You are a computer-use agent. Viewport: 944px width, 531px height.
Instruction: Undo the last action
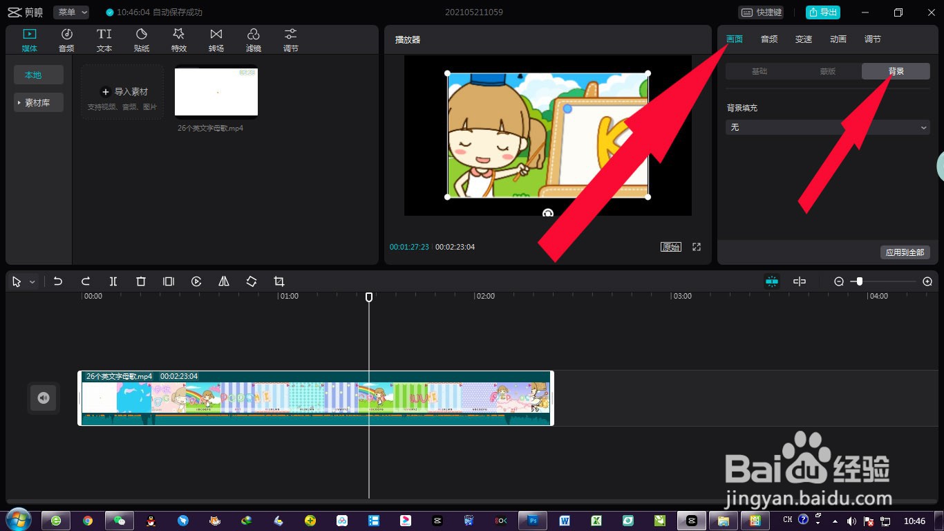point(58,281)
